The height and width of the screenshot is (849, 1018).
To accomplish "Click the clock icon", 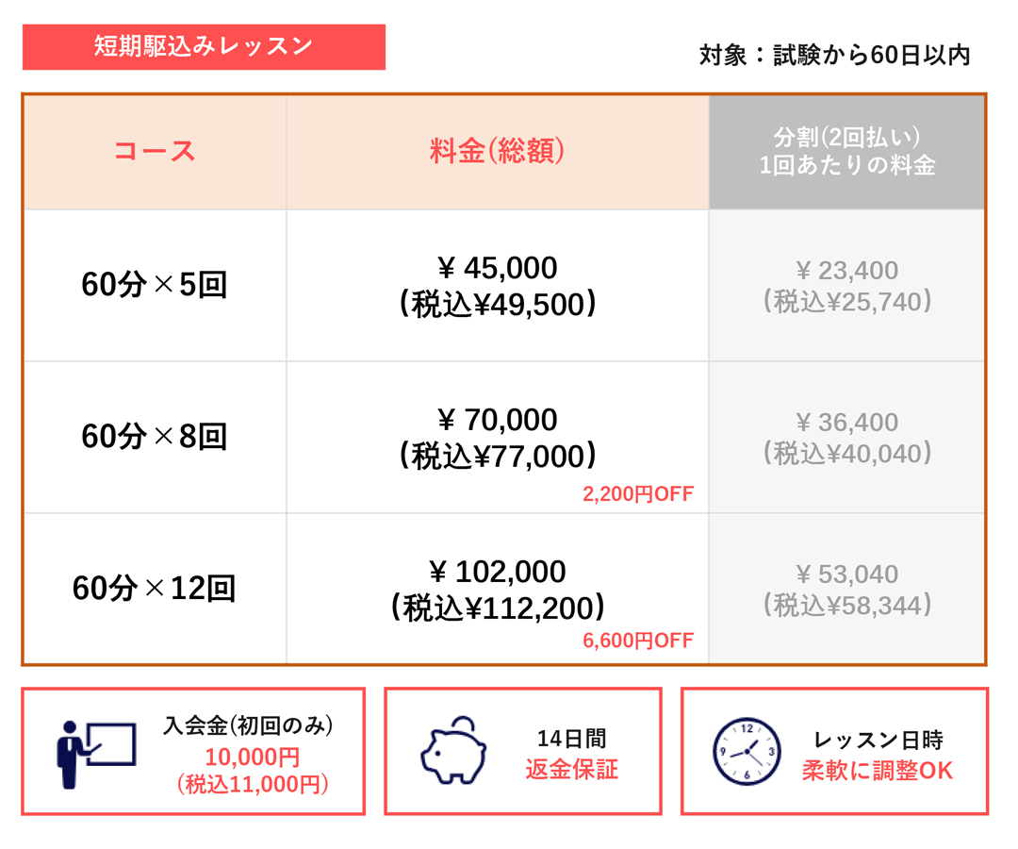I will point(747,752).
